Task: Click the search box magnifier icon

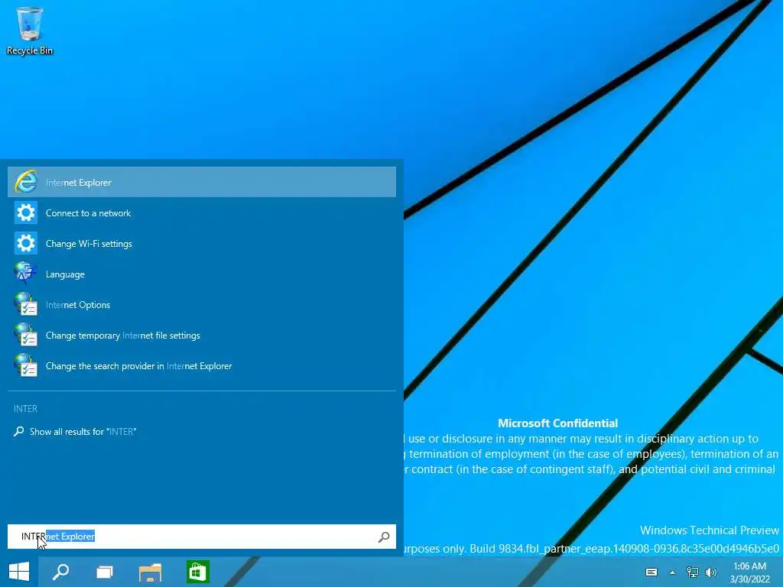Action: [384, 537]
